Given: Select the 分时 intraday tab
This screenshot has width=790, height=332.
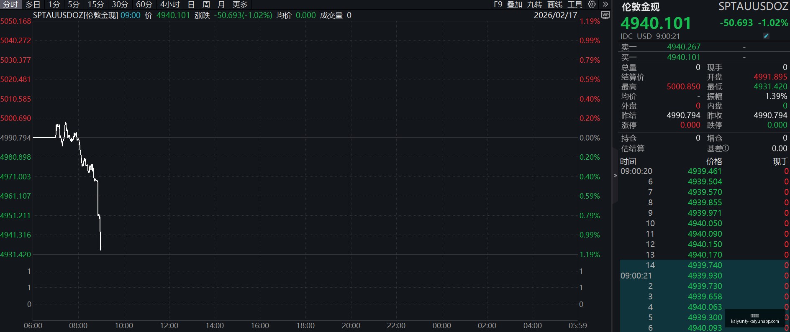Looking at the screenshot, I should 10,5.
